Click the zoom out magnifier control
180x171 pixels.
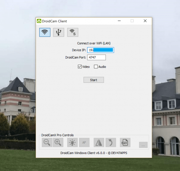(47, 142)
